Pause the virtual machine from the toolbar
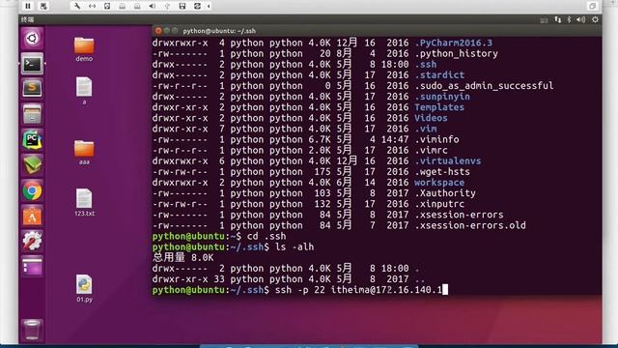Image resolution: width=618 pixels, height=348 pixels. (x=28, y=6)
